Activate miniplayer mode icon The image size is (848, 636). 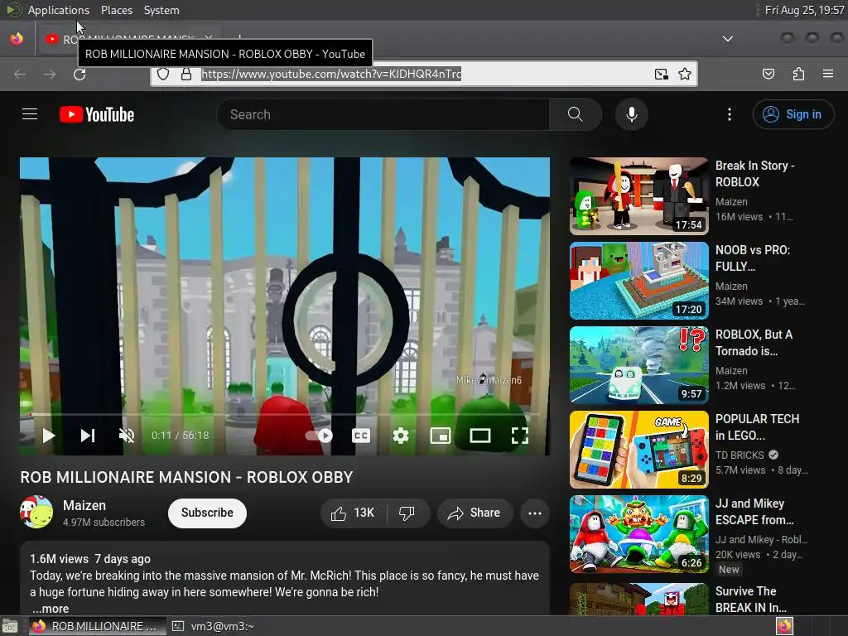pos(441,436)
